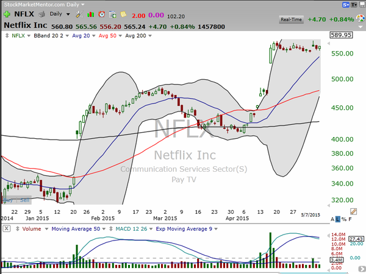
Task: Expand the Exp Moving Average 9 dropdown arrow
Action: coord(216,229)
